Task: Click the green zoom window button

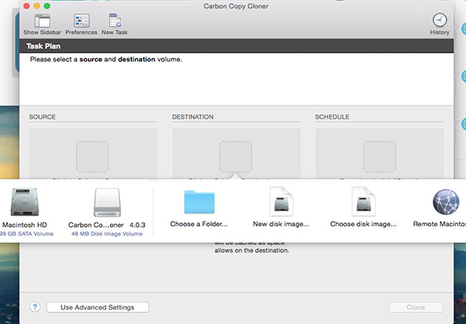Action: click(x=47, y=6)
